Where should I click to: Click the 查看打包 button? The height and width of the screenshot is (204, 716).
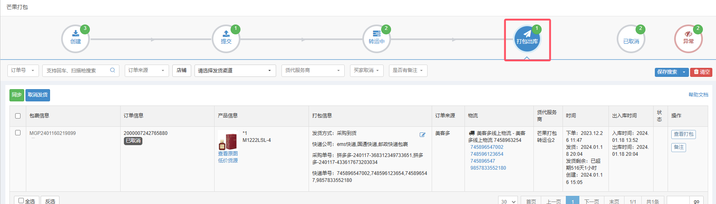click(684, 134)
